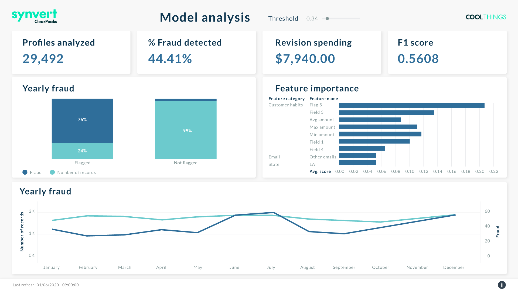
Task: Click the Threshold slider handle
Action: pos(327,19)
